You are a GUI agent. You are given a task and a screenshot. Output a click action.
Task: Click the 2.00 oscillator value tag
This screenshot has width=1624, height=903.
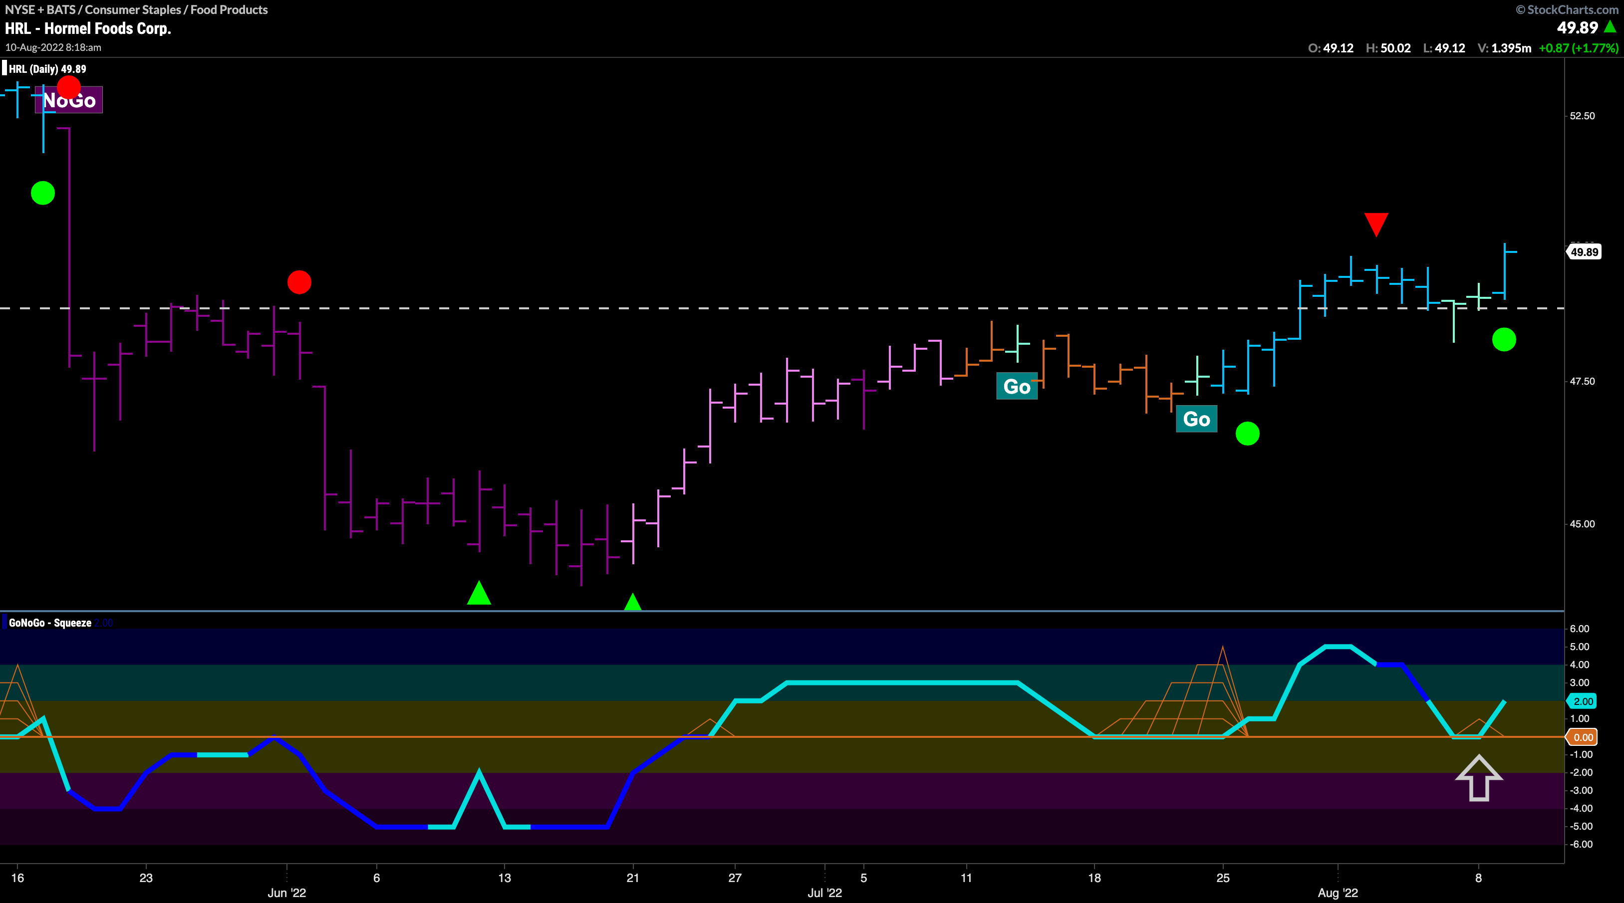(1583, 701)
